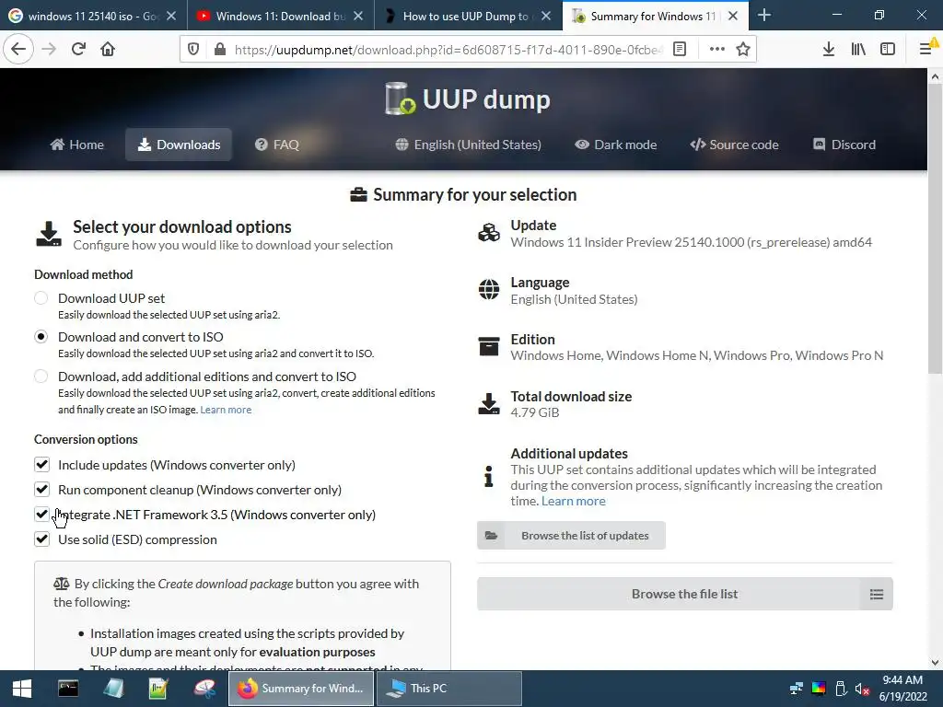Viewport: 943px width, 707px height.
Task: Click the USB safely remove tray icon
Action: pyautogui.click(x=841, y=689)
